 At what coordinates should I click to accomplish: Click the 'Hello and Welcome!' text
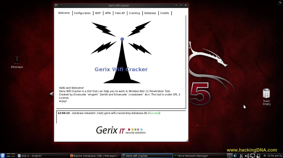tap(71, 88)
